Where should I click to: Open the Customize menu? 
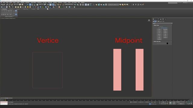(x=50, y=2)
